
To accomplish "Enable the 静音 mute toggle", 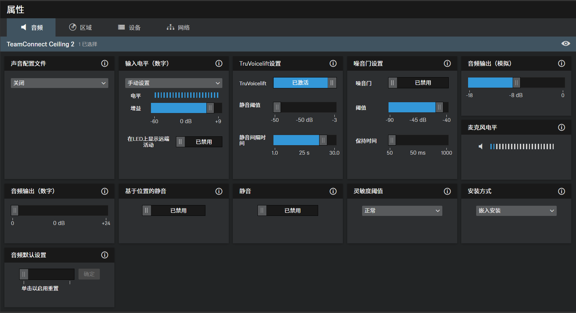I will 288,210.
